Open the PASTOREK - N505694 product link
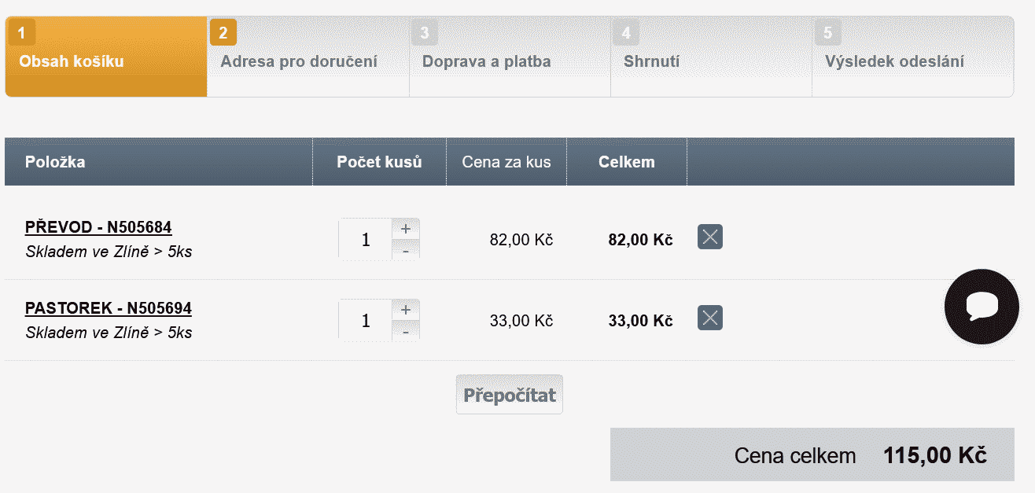This screenshot has width=1035, height=493. click(109, 307)
